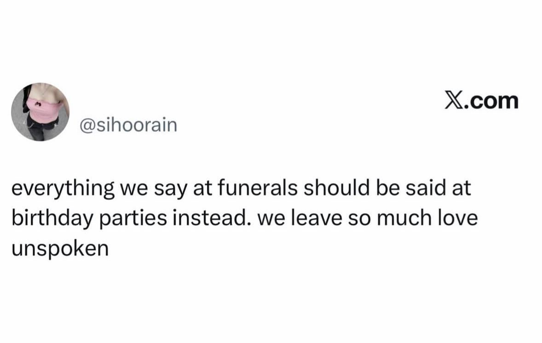Click the "@" symbol of the username
The width and height of the screenshot is (542, 343).
pyautogui.click(x=87, y=125)
